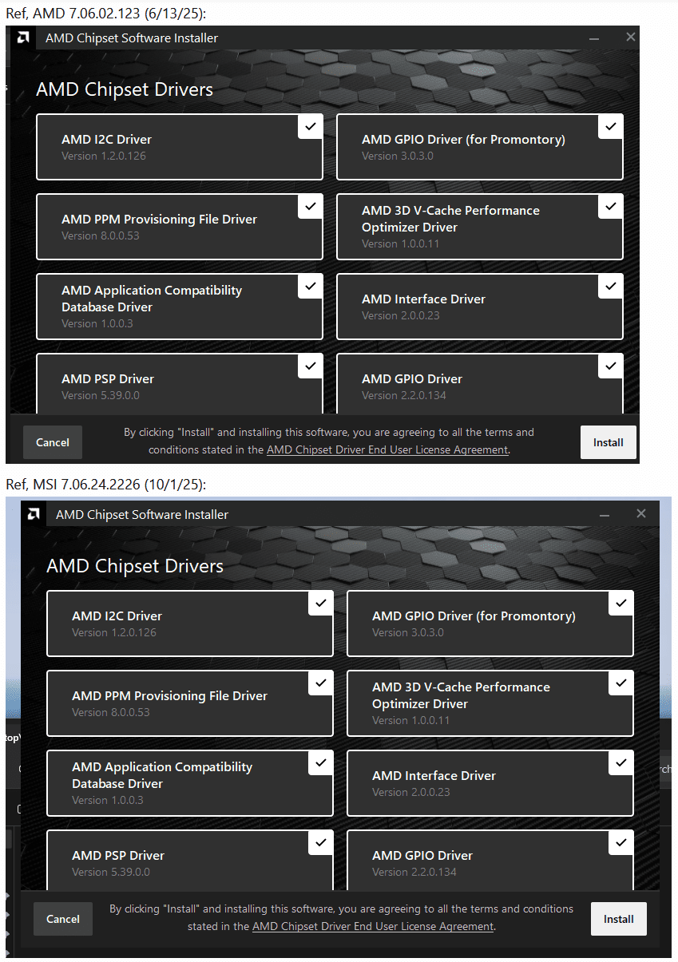Click 'Version 8.0.0.53' in AMD 7.06.02.123 installer
The image size is (678, 962).
(x=101, y=236)
